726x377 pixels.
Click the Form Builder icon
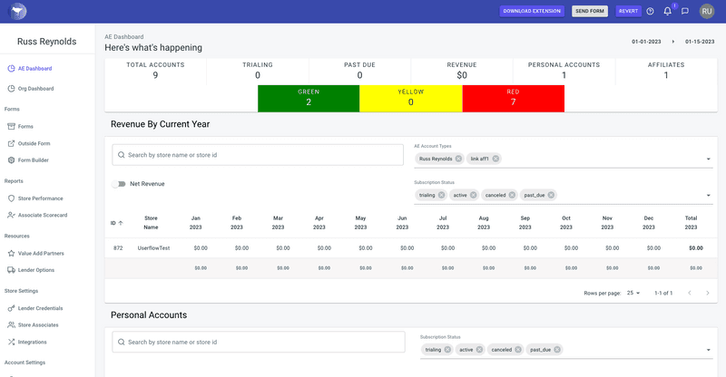point(11,160)
